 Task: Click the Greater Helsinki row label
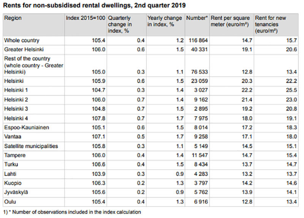23,49
